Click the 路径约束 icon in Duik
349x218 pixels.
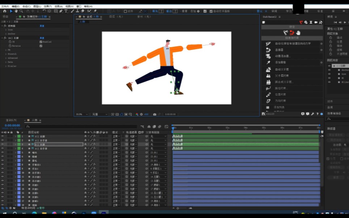(268, 88)
